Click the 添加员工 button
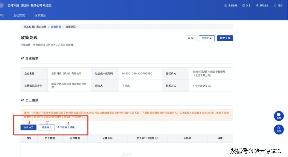The image size is (288, 157). click(29, 127)
